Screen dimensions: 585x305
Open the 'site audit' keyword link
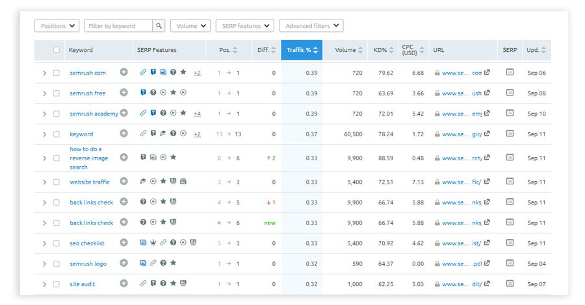click(x=82, y=284)
